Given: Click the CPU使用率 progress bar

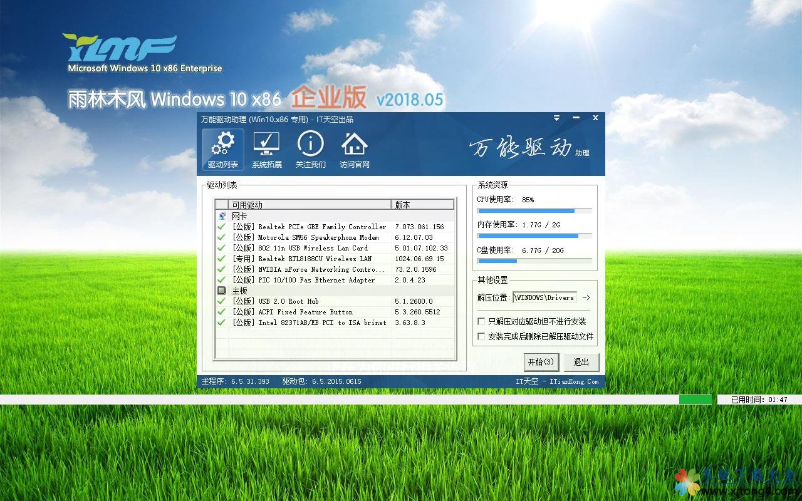Looking at the screenshot, I should pyautogui.click(x=534, y=211).
